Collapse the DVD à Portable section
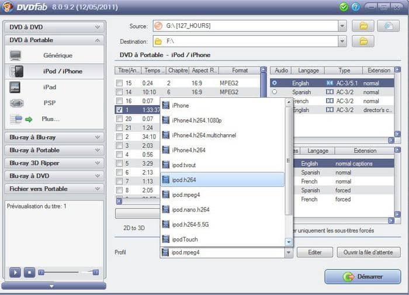This screenshot has width=409, height=295. [x=54, y=40]
